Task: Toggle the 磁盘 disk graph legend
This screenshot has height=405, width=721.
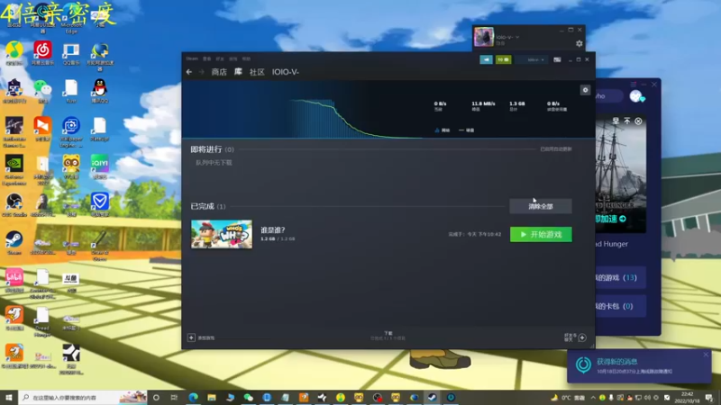Action: click(466, 130)
